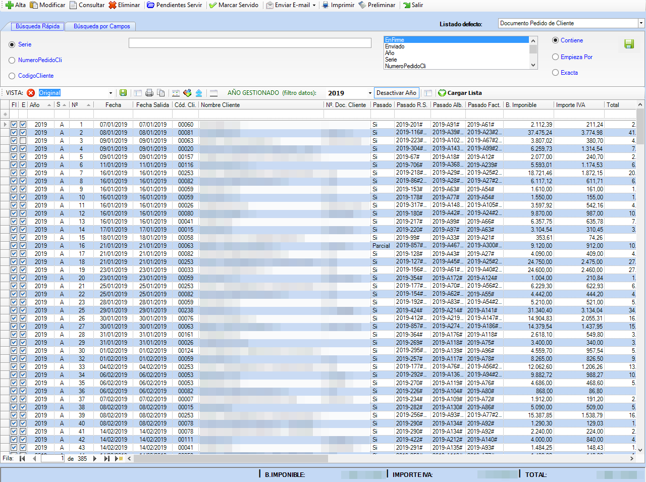
Task: Click the Imprimir printer icon
Action: 326,5
